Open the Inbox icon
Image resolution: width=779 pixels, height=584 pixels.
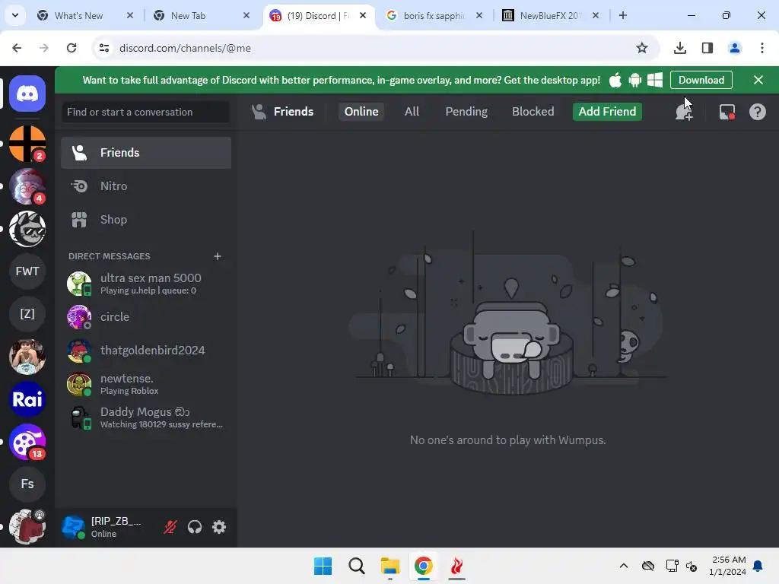point(727,112)
